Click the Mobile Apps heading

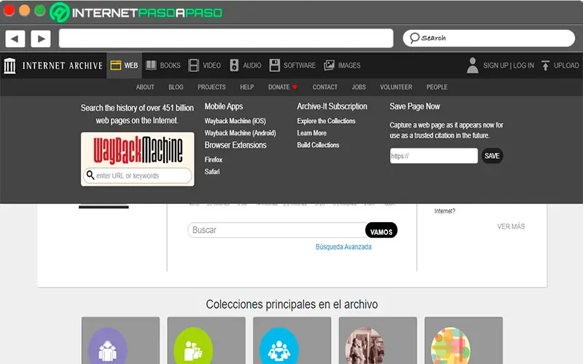(x=224, y=106)
